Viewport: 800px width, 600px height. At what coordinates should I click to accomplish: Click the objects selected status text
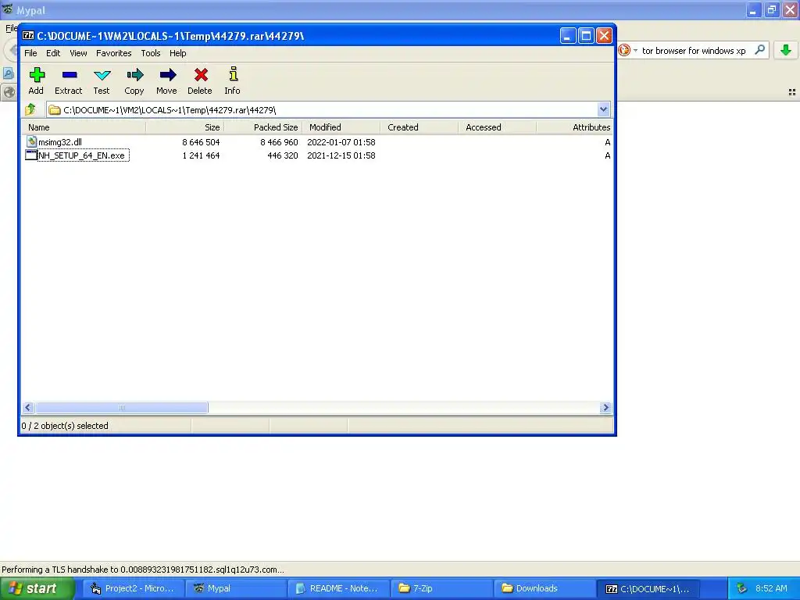click(65, 426)
